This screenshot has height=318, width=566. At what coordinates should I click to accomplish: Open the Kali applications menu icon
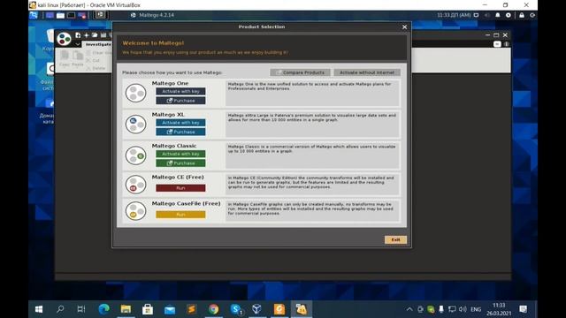point(34,15)
